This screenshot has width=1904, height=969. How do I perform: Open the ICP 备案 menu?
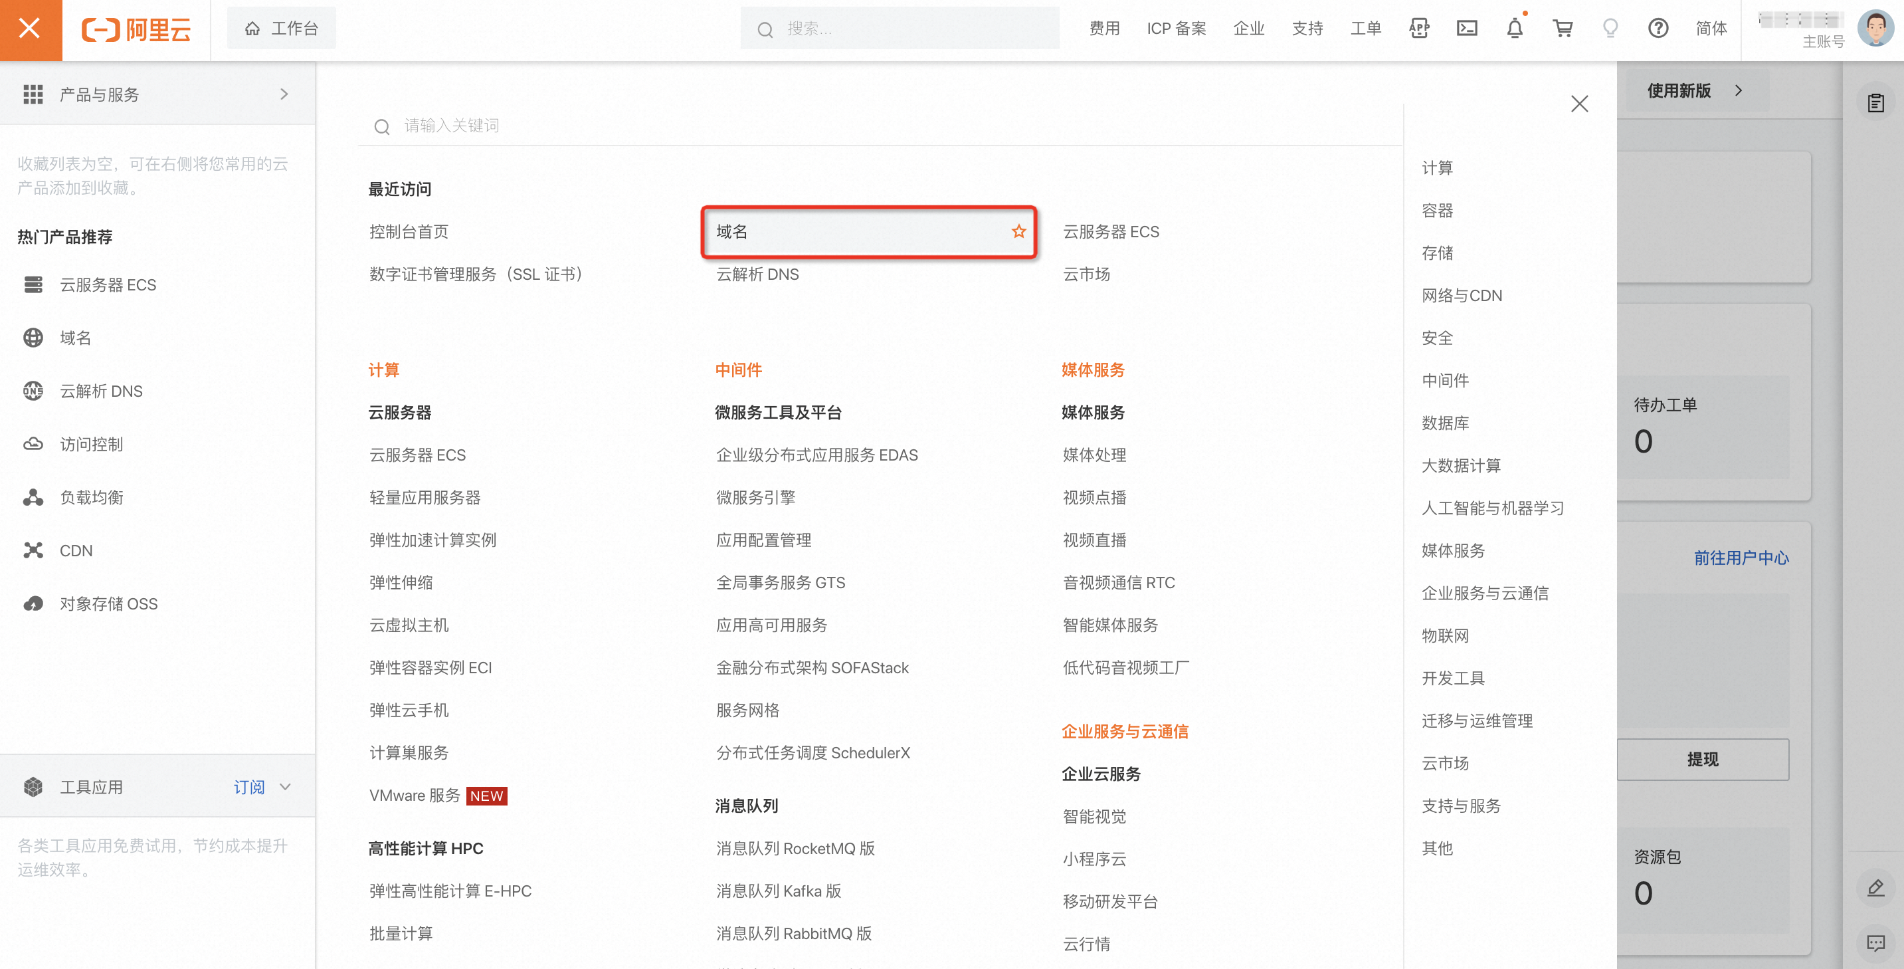[x=1176, y=29]
